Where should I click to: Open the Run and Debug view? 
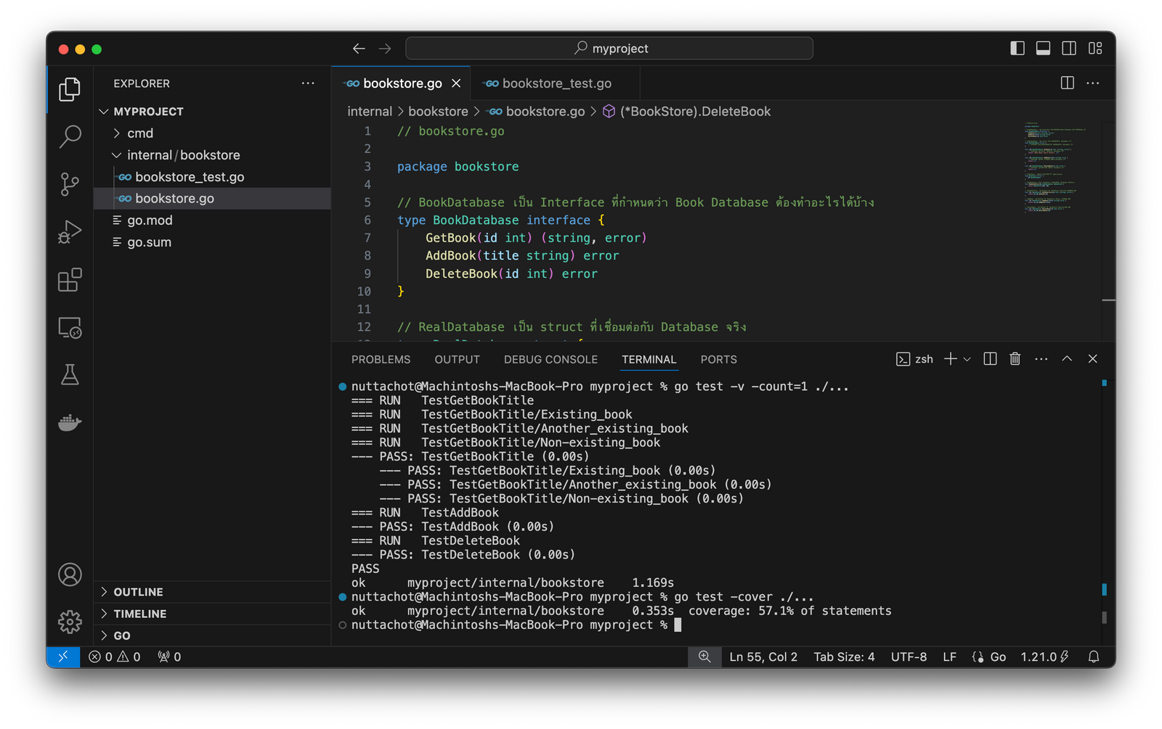tap(69, 231)
